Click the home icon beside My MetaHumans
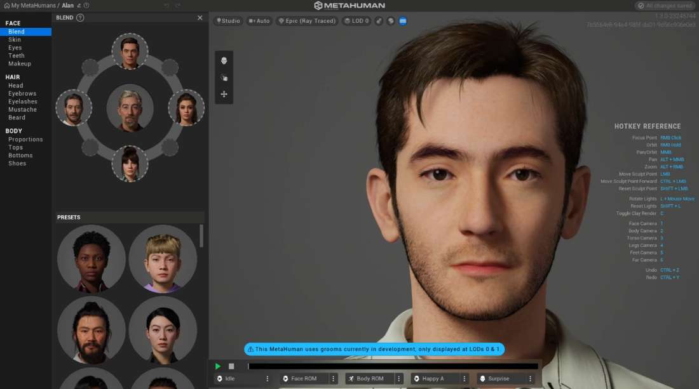The height and width of the screenshot is (389, 699). coord(7,6)
